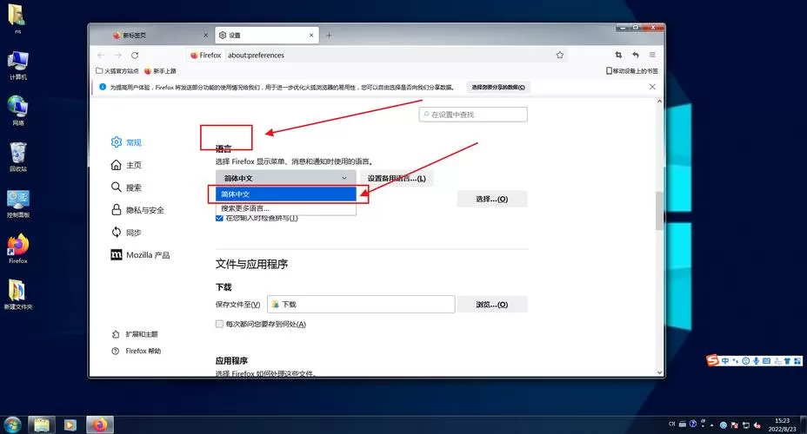Select the Firefox desktop shortcut
Viewport: 807px width, 434px height.
pos(18,248)
